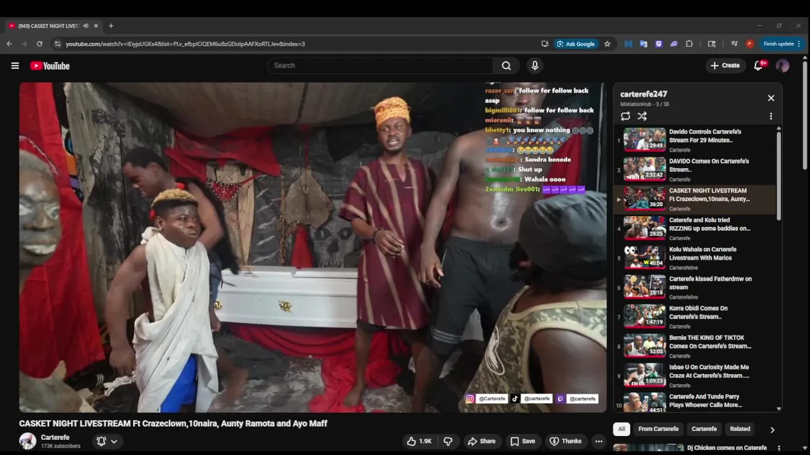Select the Related filter chip
This screenshot has width=810, height=455.
[x=740, y=429]
